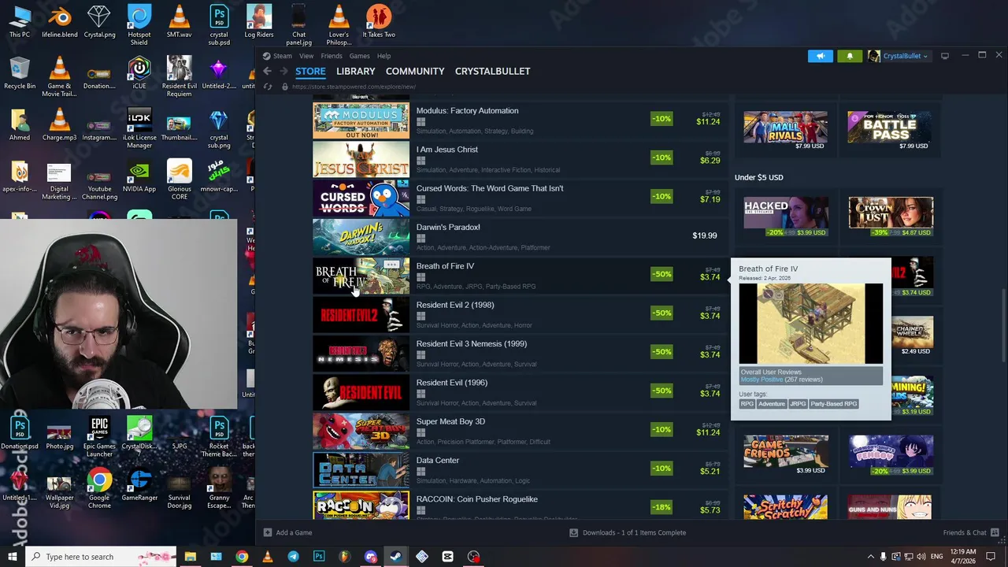Open Glorious CORE desktop shortcut

click(x=180, y=179)
